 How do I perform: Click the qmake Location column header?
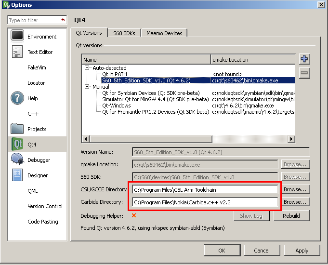pos(253,60)
